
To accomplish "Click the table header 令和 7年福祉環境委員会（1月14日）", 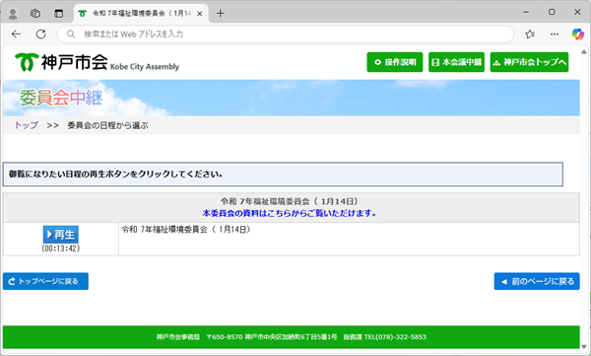I will tap(289, 201).
